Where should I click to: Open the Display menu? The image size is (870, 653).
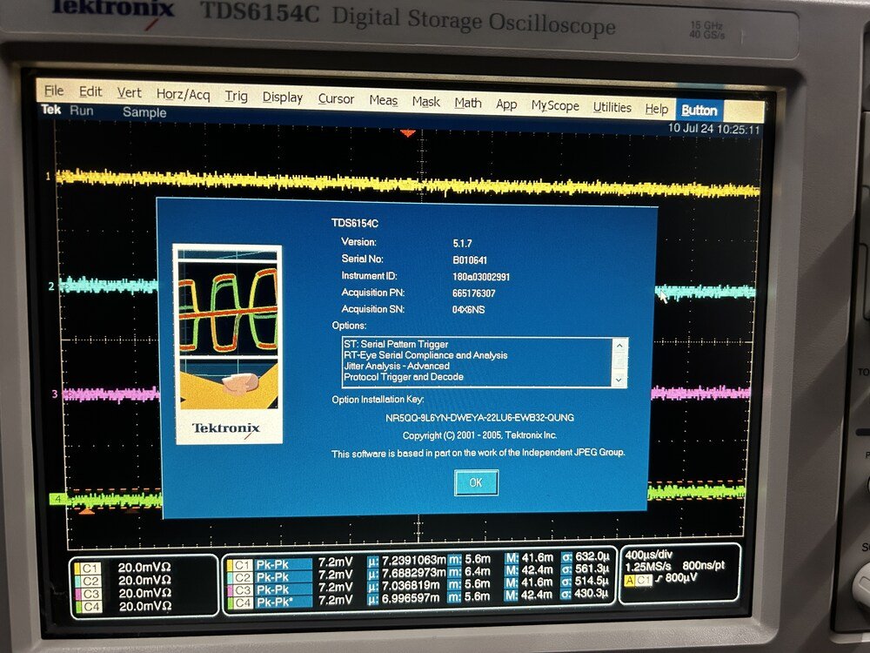(283, 98)
